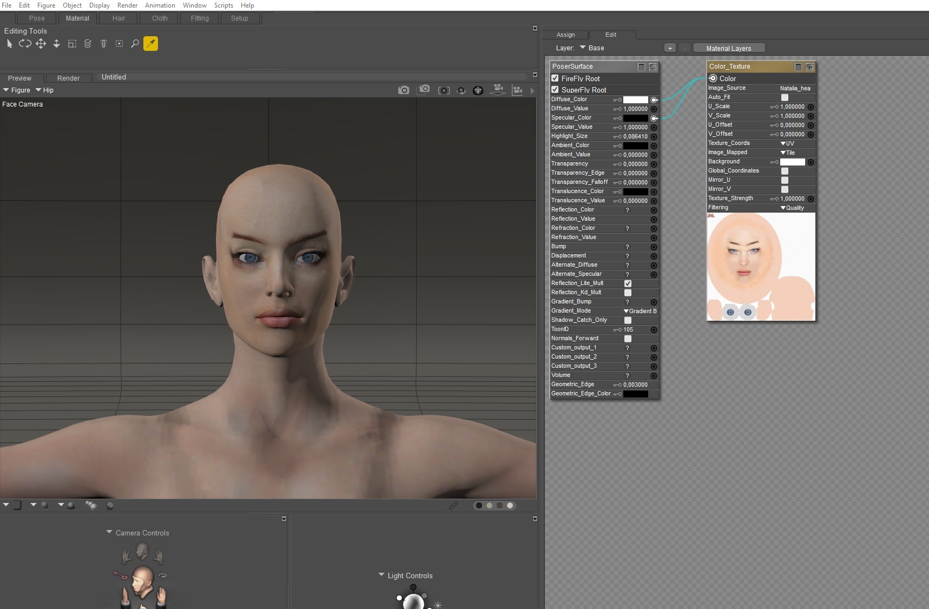Toggle the FireFly Root checkbox
Image resolution: width=929 pixels, height=609 pixels.
(x=555, y=78)
